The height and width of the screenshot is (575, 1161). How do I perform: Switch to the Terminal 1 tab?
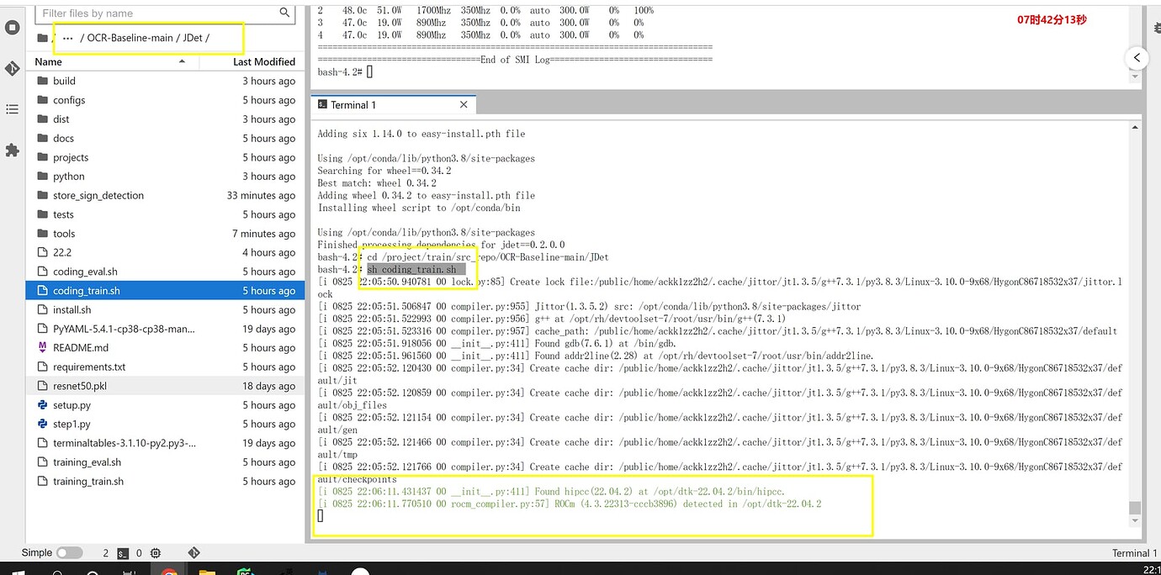[353, 105]
